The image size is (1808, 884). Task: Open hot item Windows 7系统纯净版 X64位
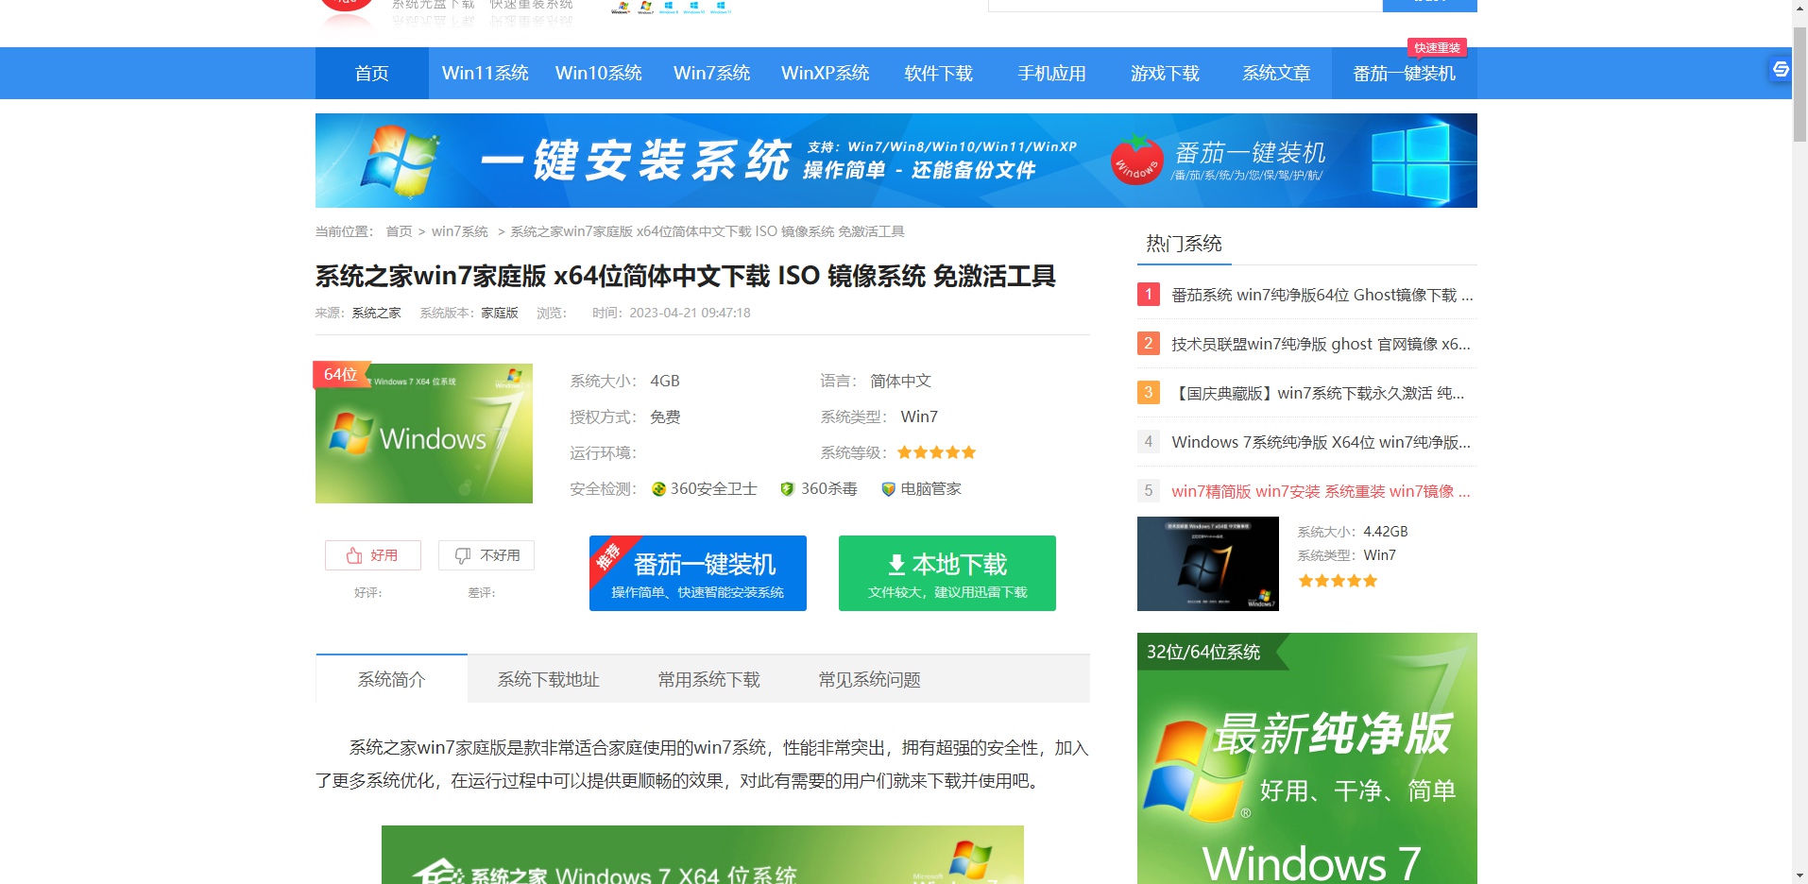tap(1322, 442)
